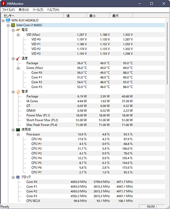Click the flame icon next to 電源

point(18,92)
